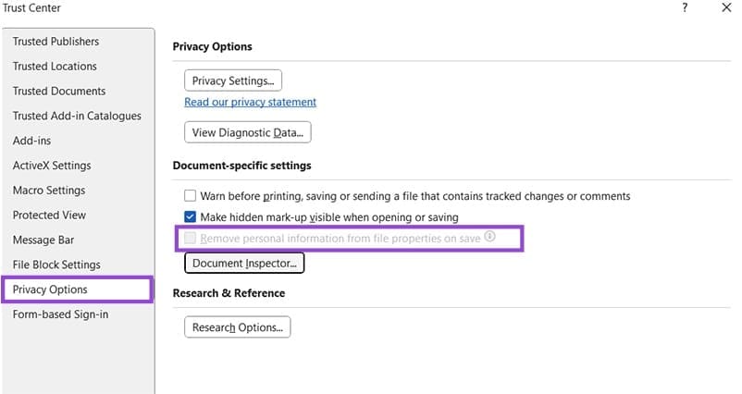Image resolution: width=742 pixels, height=394 pixels.
Task: Open Research Options dialog
Action: tap(238, 327)
